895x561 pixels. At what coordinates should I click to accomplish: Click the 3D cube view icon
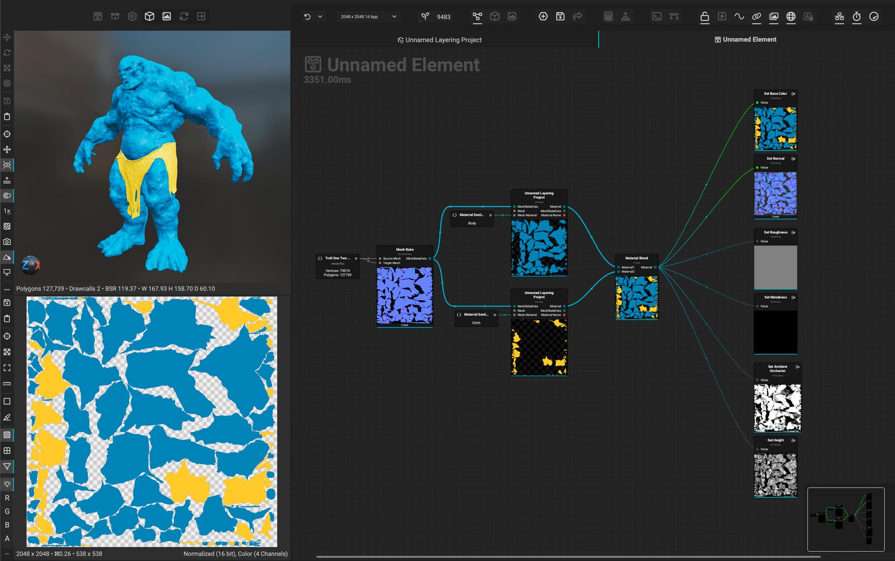click(149, 16)
